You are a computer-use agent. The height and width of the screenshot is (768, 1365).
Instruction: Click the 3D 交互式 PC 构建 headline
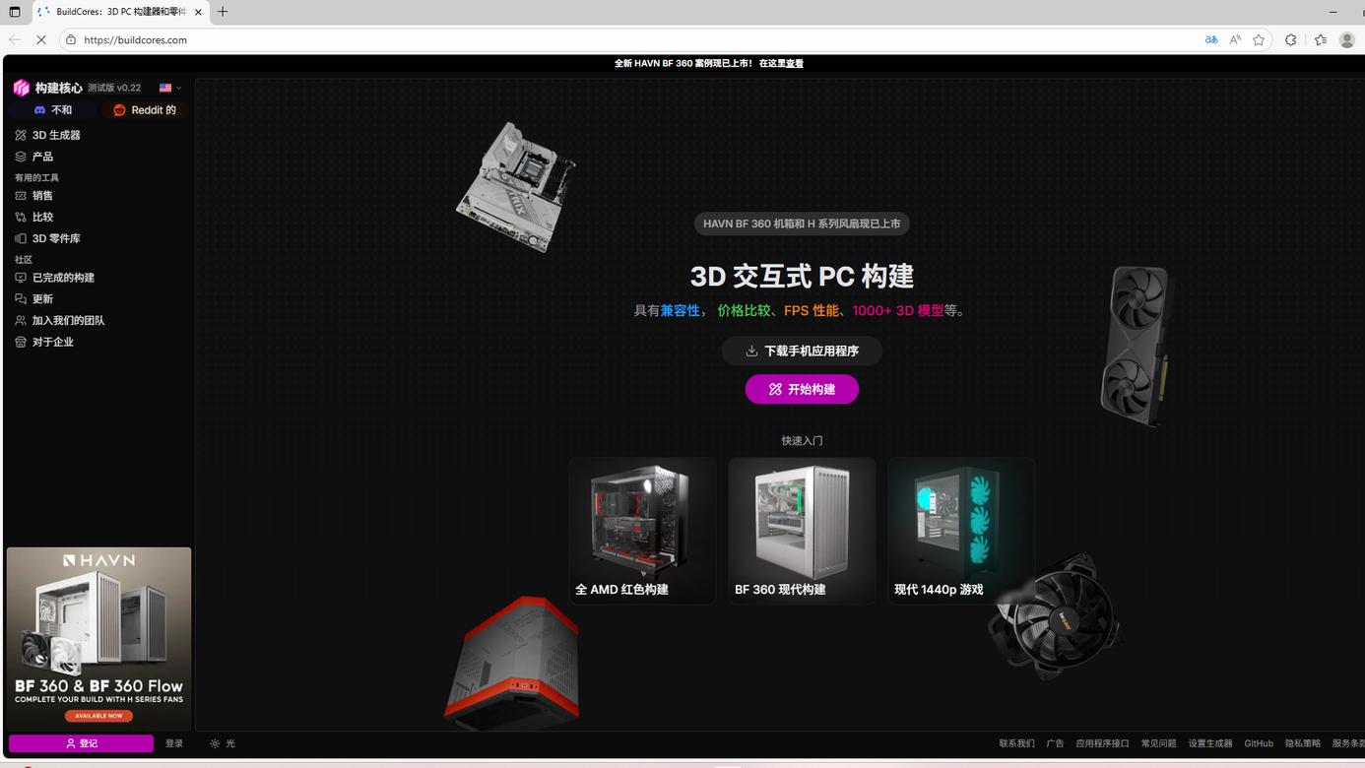802,276
